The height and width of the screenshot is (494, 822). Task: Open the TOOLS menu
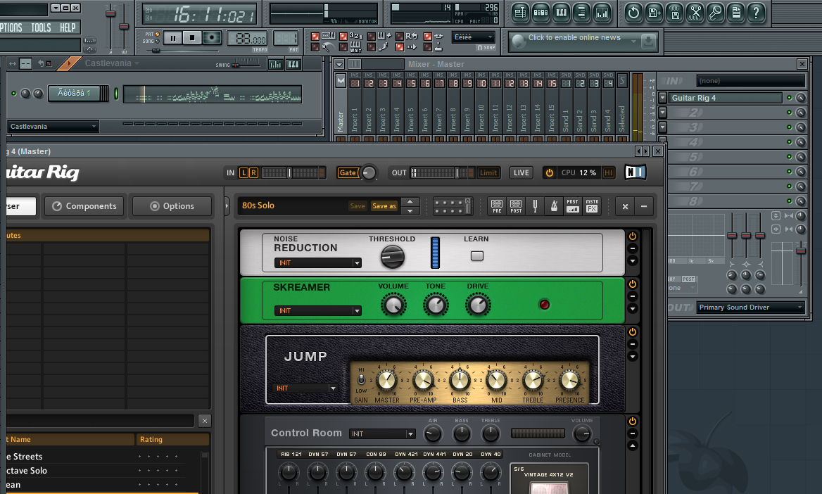click(x=41, y=27)
